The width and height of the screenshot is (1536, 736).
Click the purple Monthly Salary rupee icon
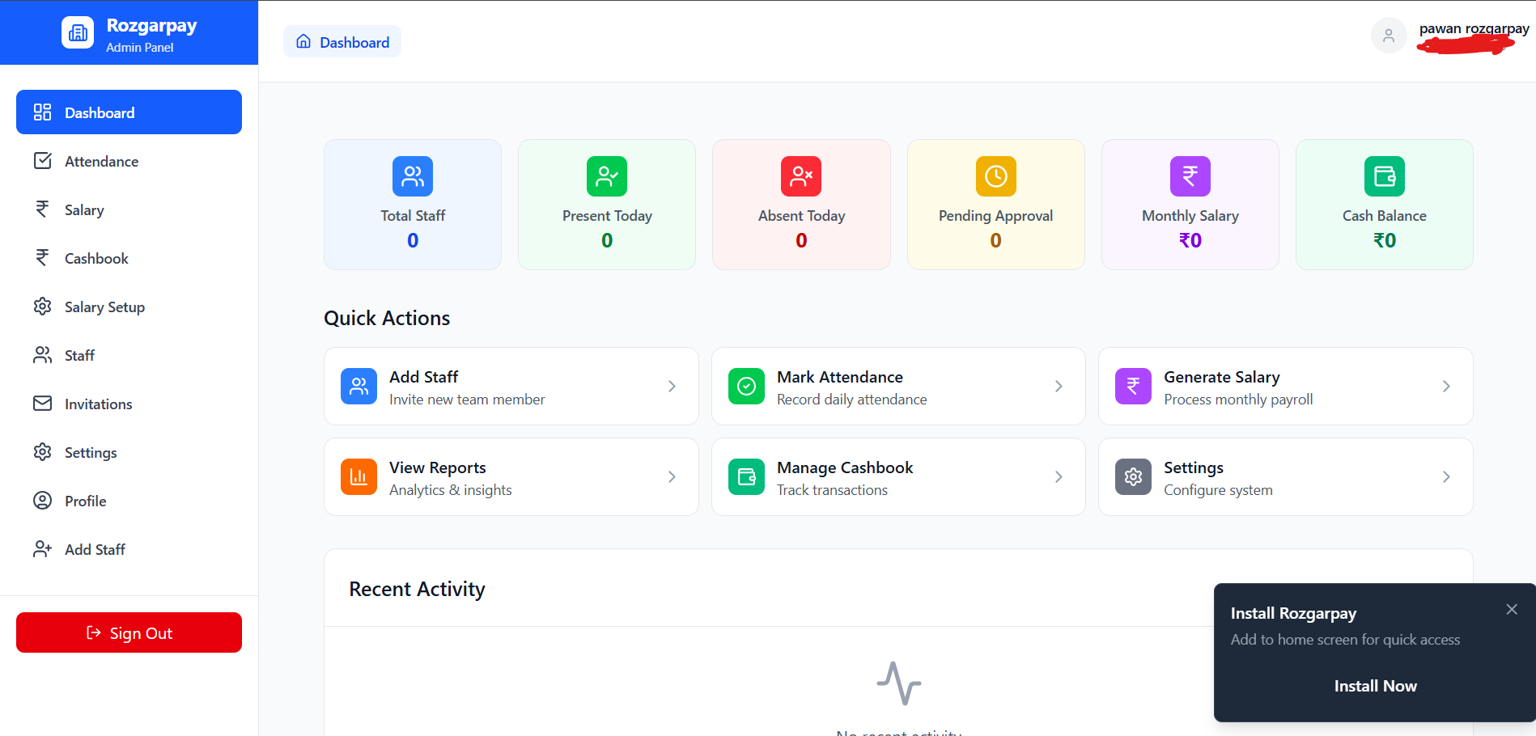(x=1190, y=176)
